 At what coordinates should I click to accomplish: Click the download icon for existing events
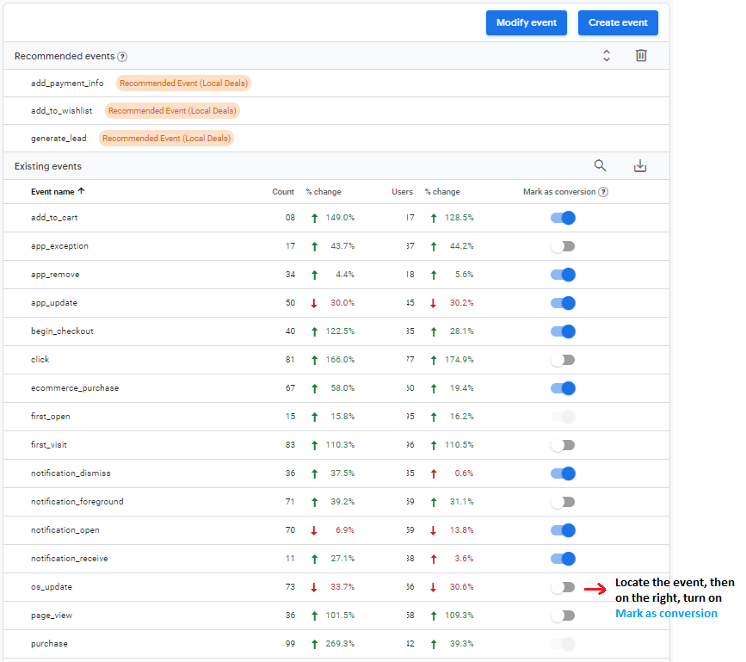tap(639, 166)
